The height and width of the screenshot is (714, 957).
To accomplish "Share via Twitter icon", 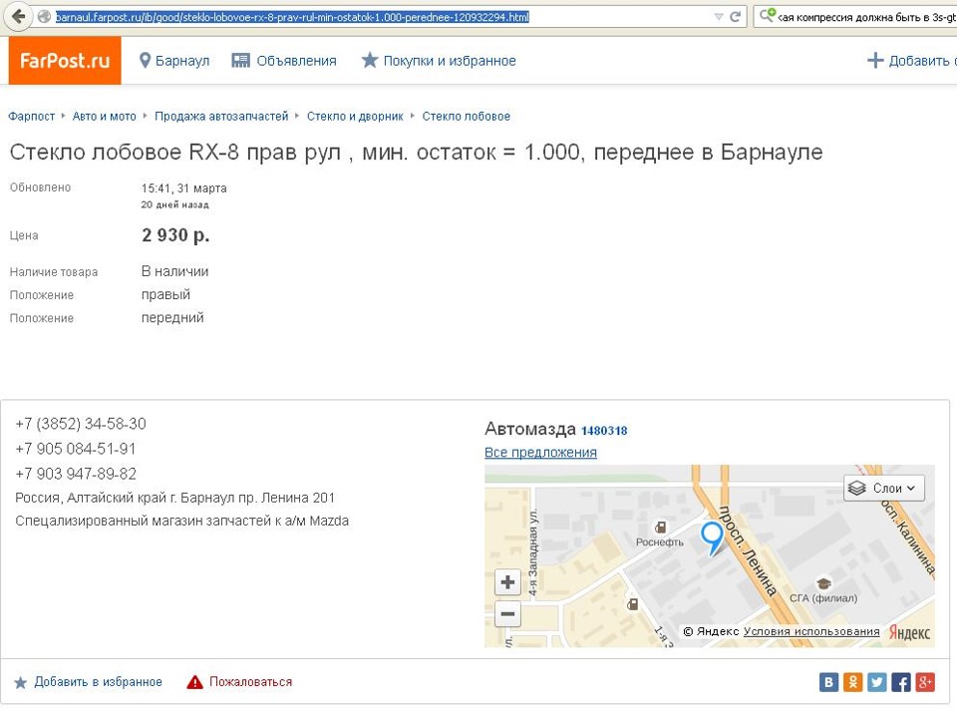I will (877, 682).
